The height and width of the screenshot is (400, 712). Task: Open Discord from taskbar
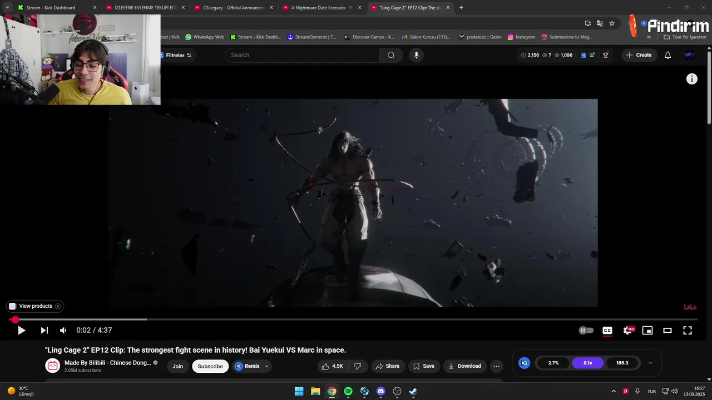click(x=380, y=391)
